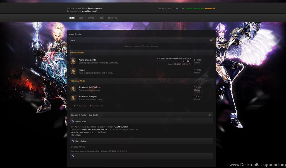Click the '1 Posts' count for Announcements
The height and width of the screenshot is (168, 286).
[197, 60]
